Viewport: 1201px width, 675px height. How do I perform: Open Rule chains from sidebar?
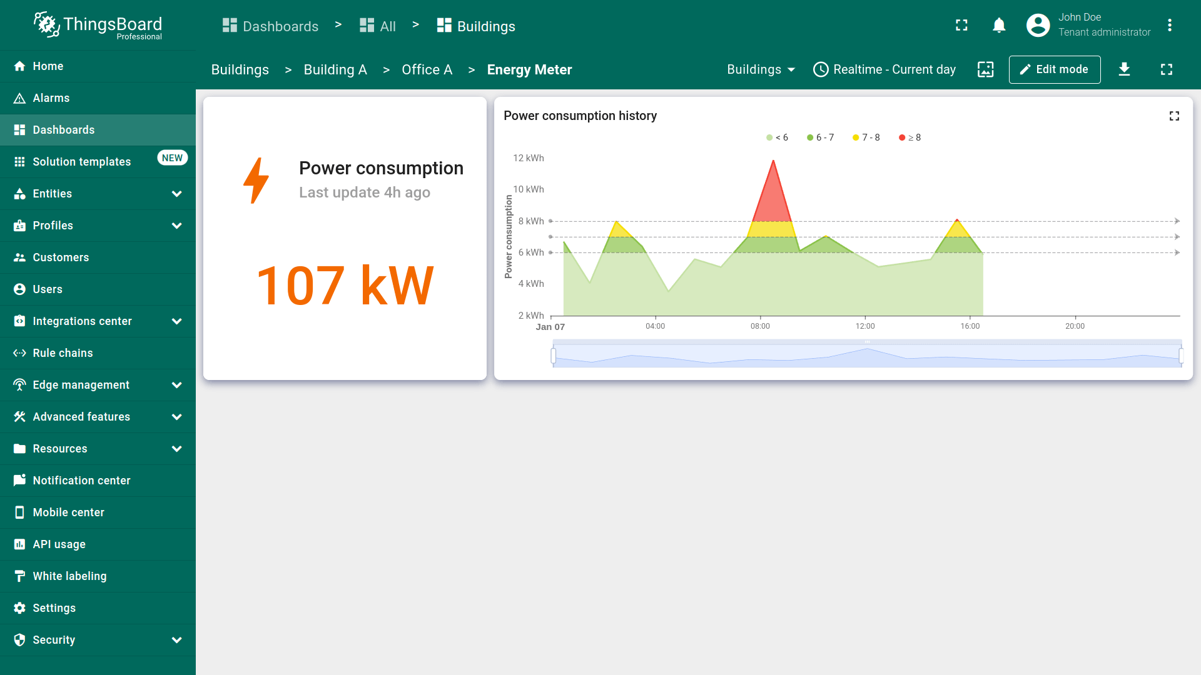coord(63,353)
